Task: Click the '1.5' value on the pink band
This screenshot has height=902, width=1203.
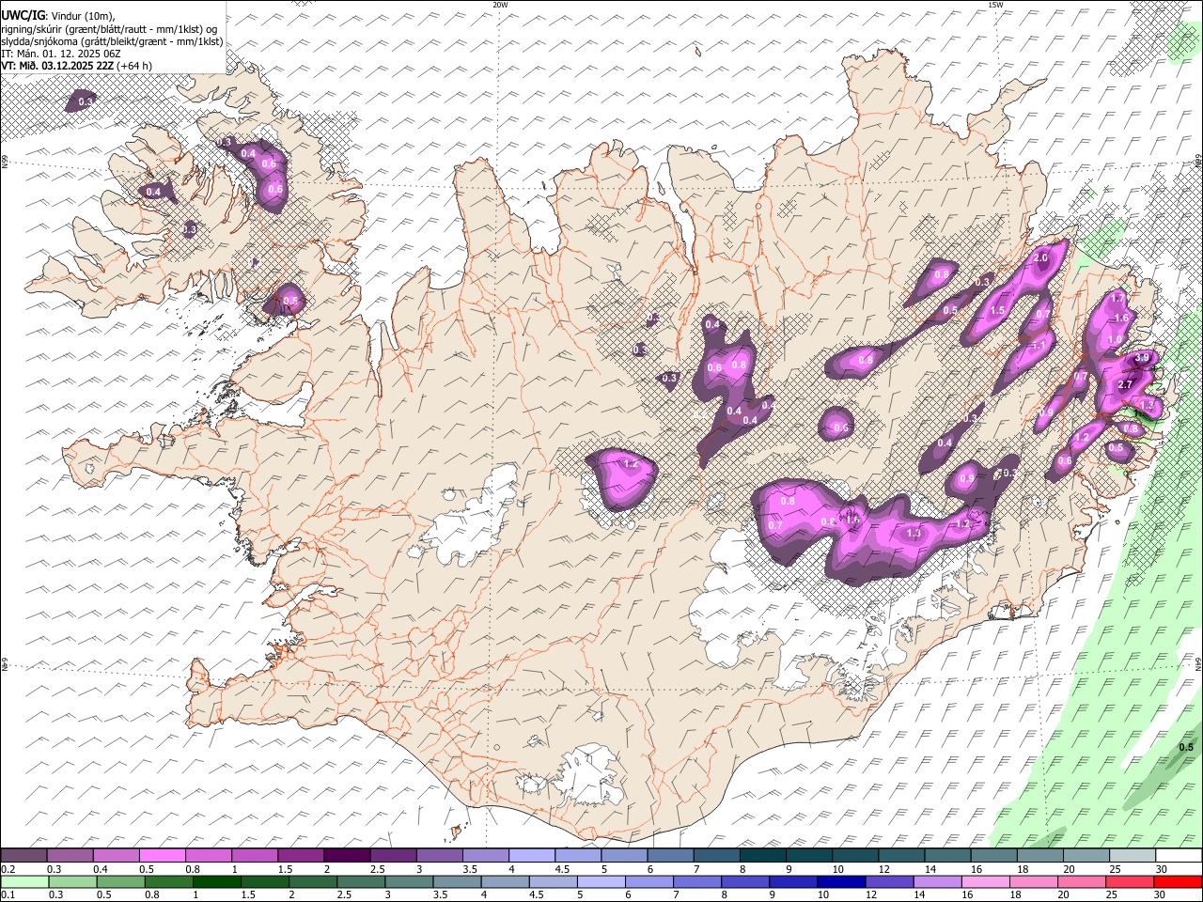Action: 997,310
